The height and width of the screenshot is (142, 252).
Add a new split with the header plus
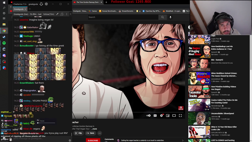(x=70, y=14)
